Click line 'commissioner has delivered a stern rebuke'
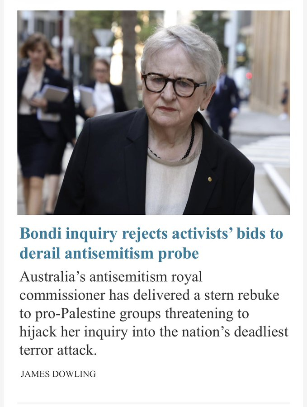 tap(150, 295)
